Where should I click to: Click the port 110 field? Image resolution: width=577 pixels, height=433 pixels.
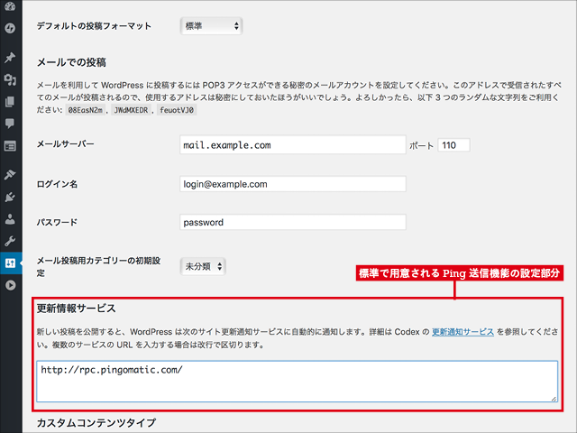pyautogui.click(x=453, y=145)
